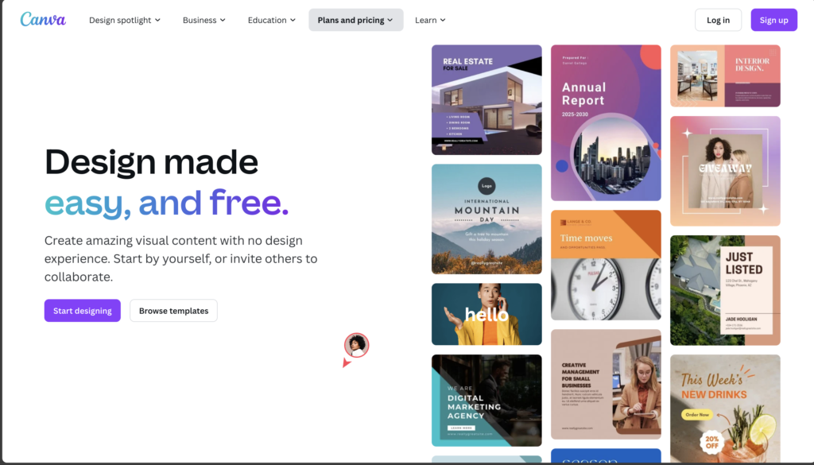814x465 pixels.
Task: Click Browse templates button
Action: pyautogui.click(x=173, y=311)
